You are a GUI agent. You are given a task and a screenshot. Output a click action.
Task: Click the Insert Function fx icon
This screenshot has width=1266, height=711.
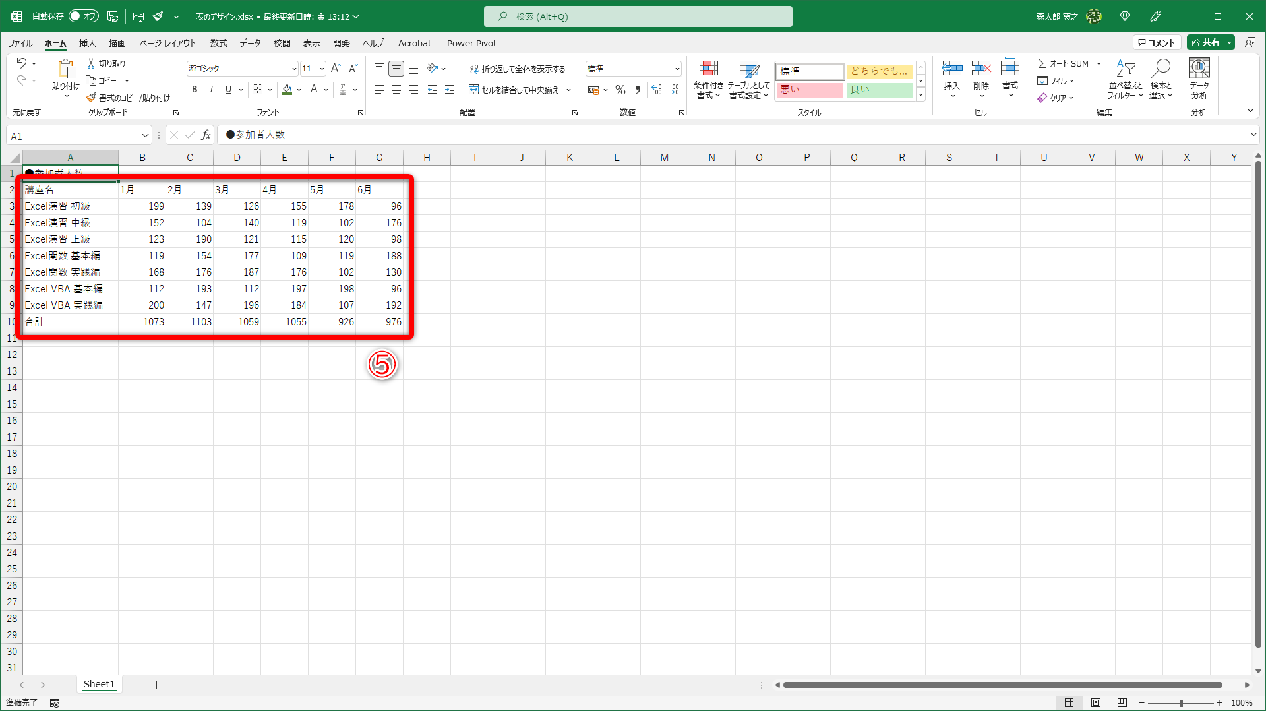point(206,135)
